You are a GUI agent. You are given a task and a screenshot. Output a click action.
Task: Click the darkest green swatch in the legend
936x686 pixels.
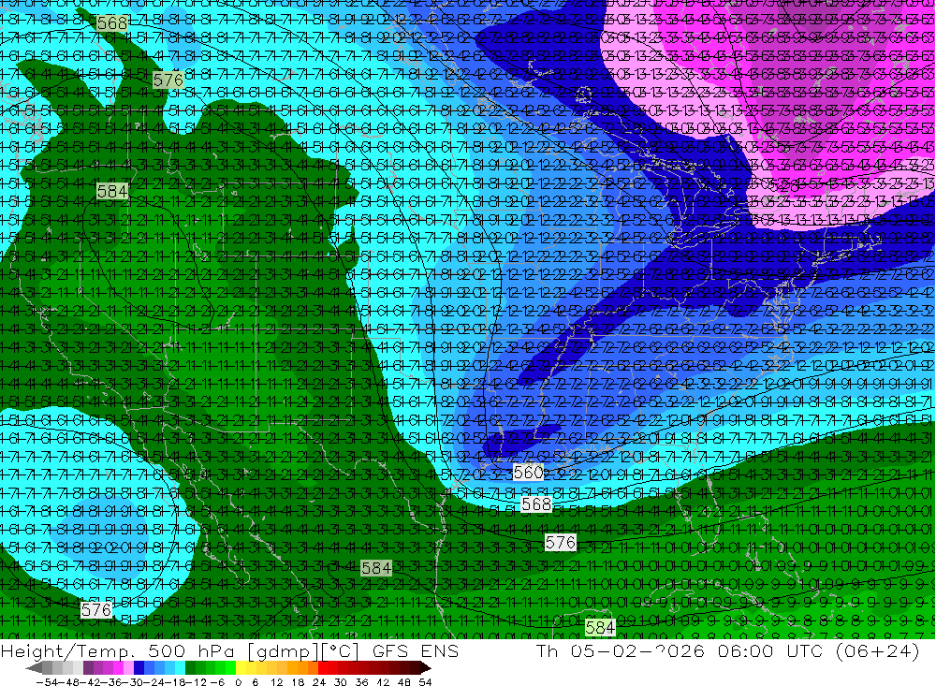[190, 668]
